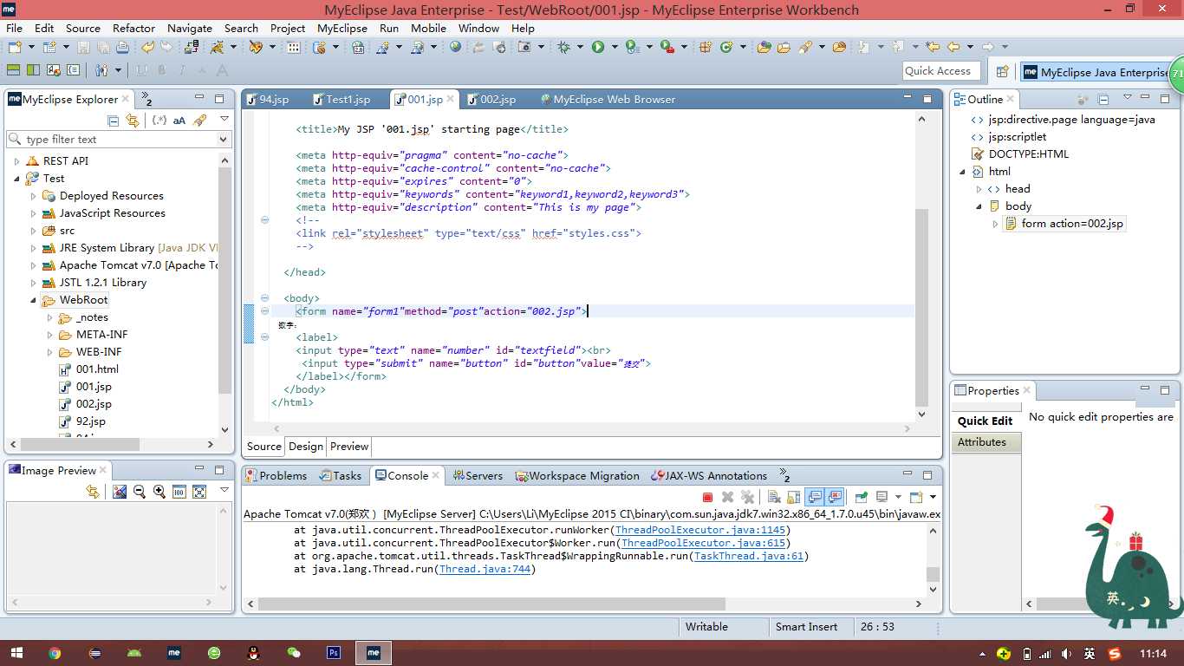Click the Search flashlight toolbar icon

click(x=805, y=47)
